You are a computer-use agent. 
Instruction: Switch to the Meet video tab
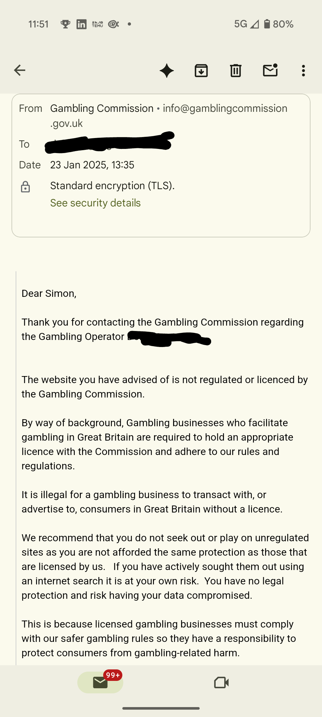(221, 682)
